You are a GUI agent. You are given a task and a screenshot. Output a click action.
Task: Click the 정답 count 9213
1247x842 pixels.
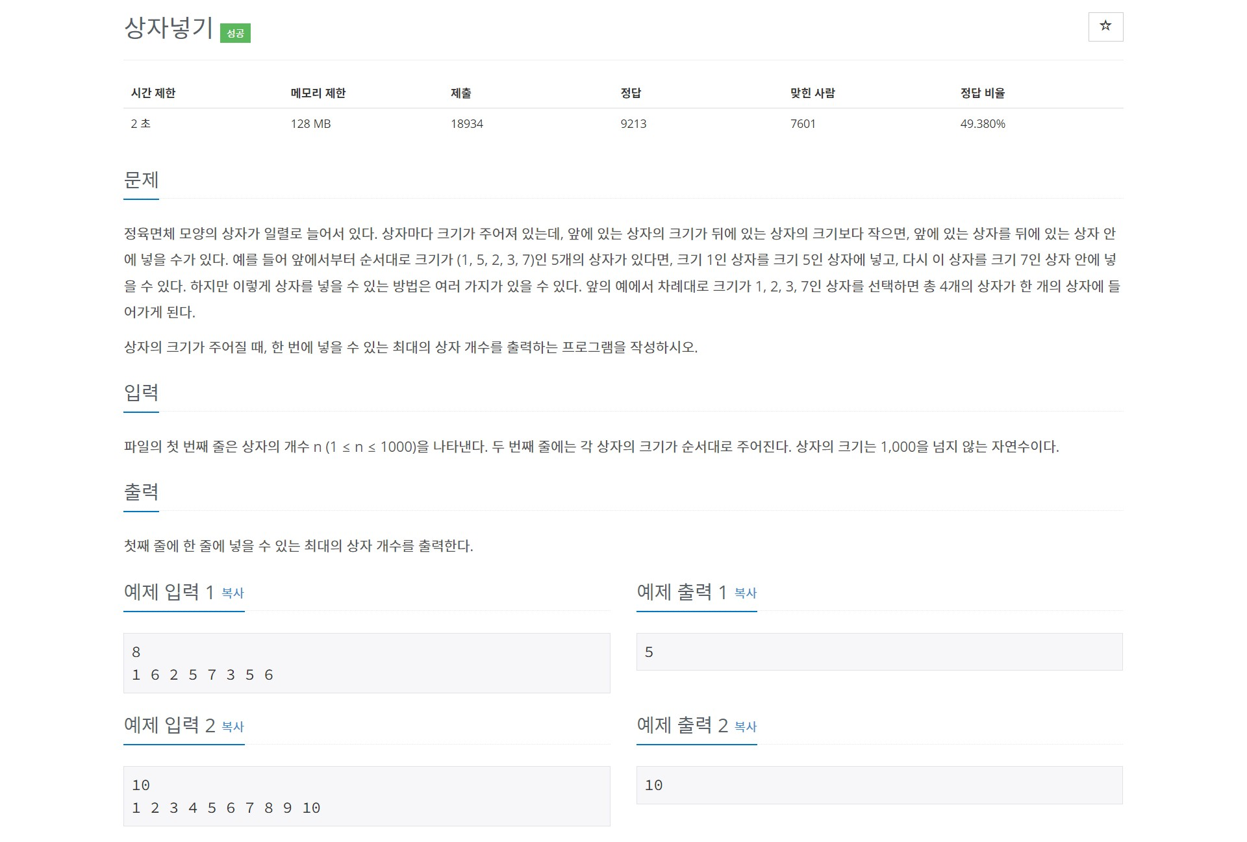point(633,124)
